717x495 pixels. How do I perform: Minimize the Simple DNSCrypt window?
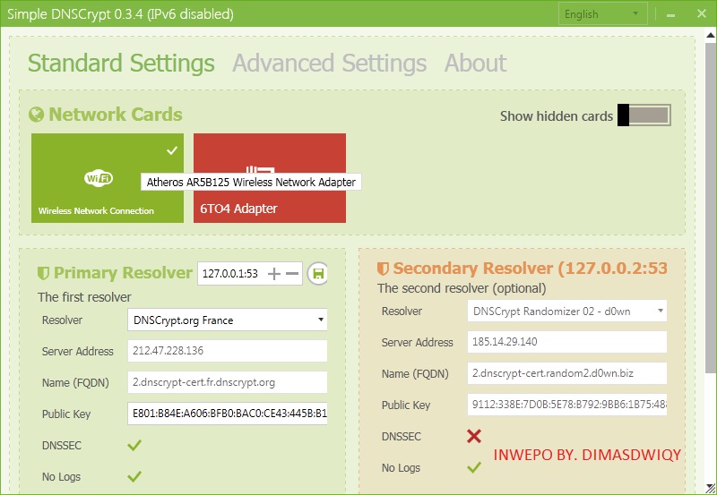pos(670,14)
